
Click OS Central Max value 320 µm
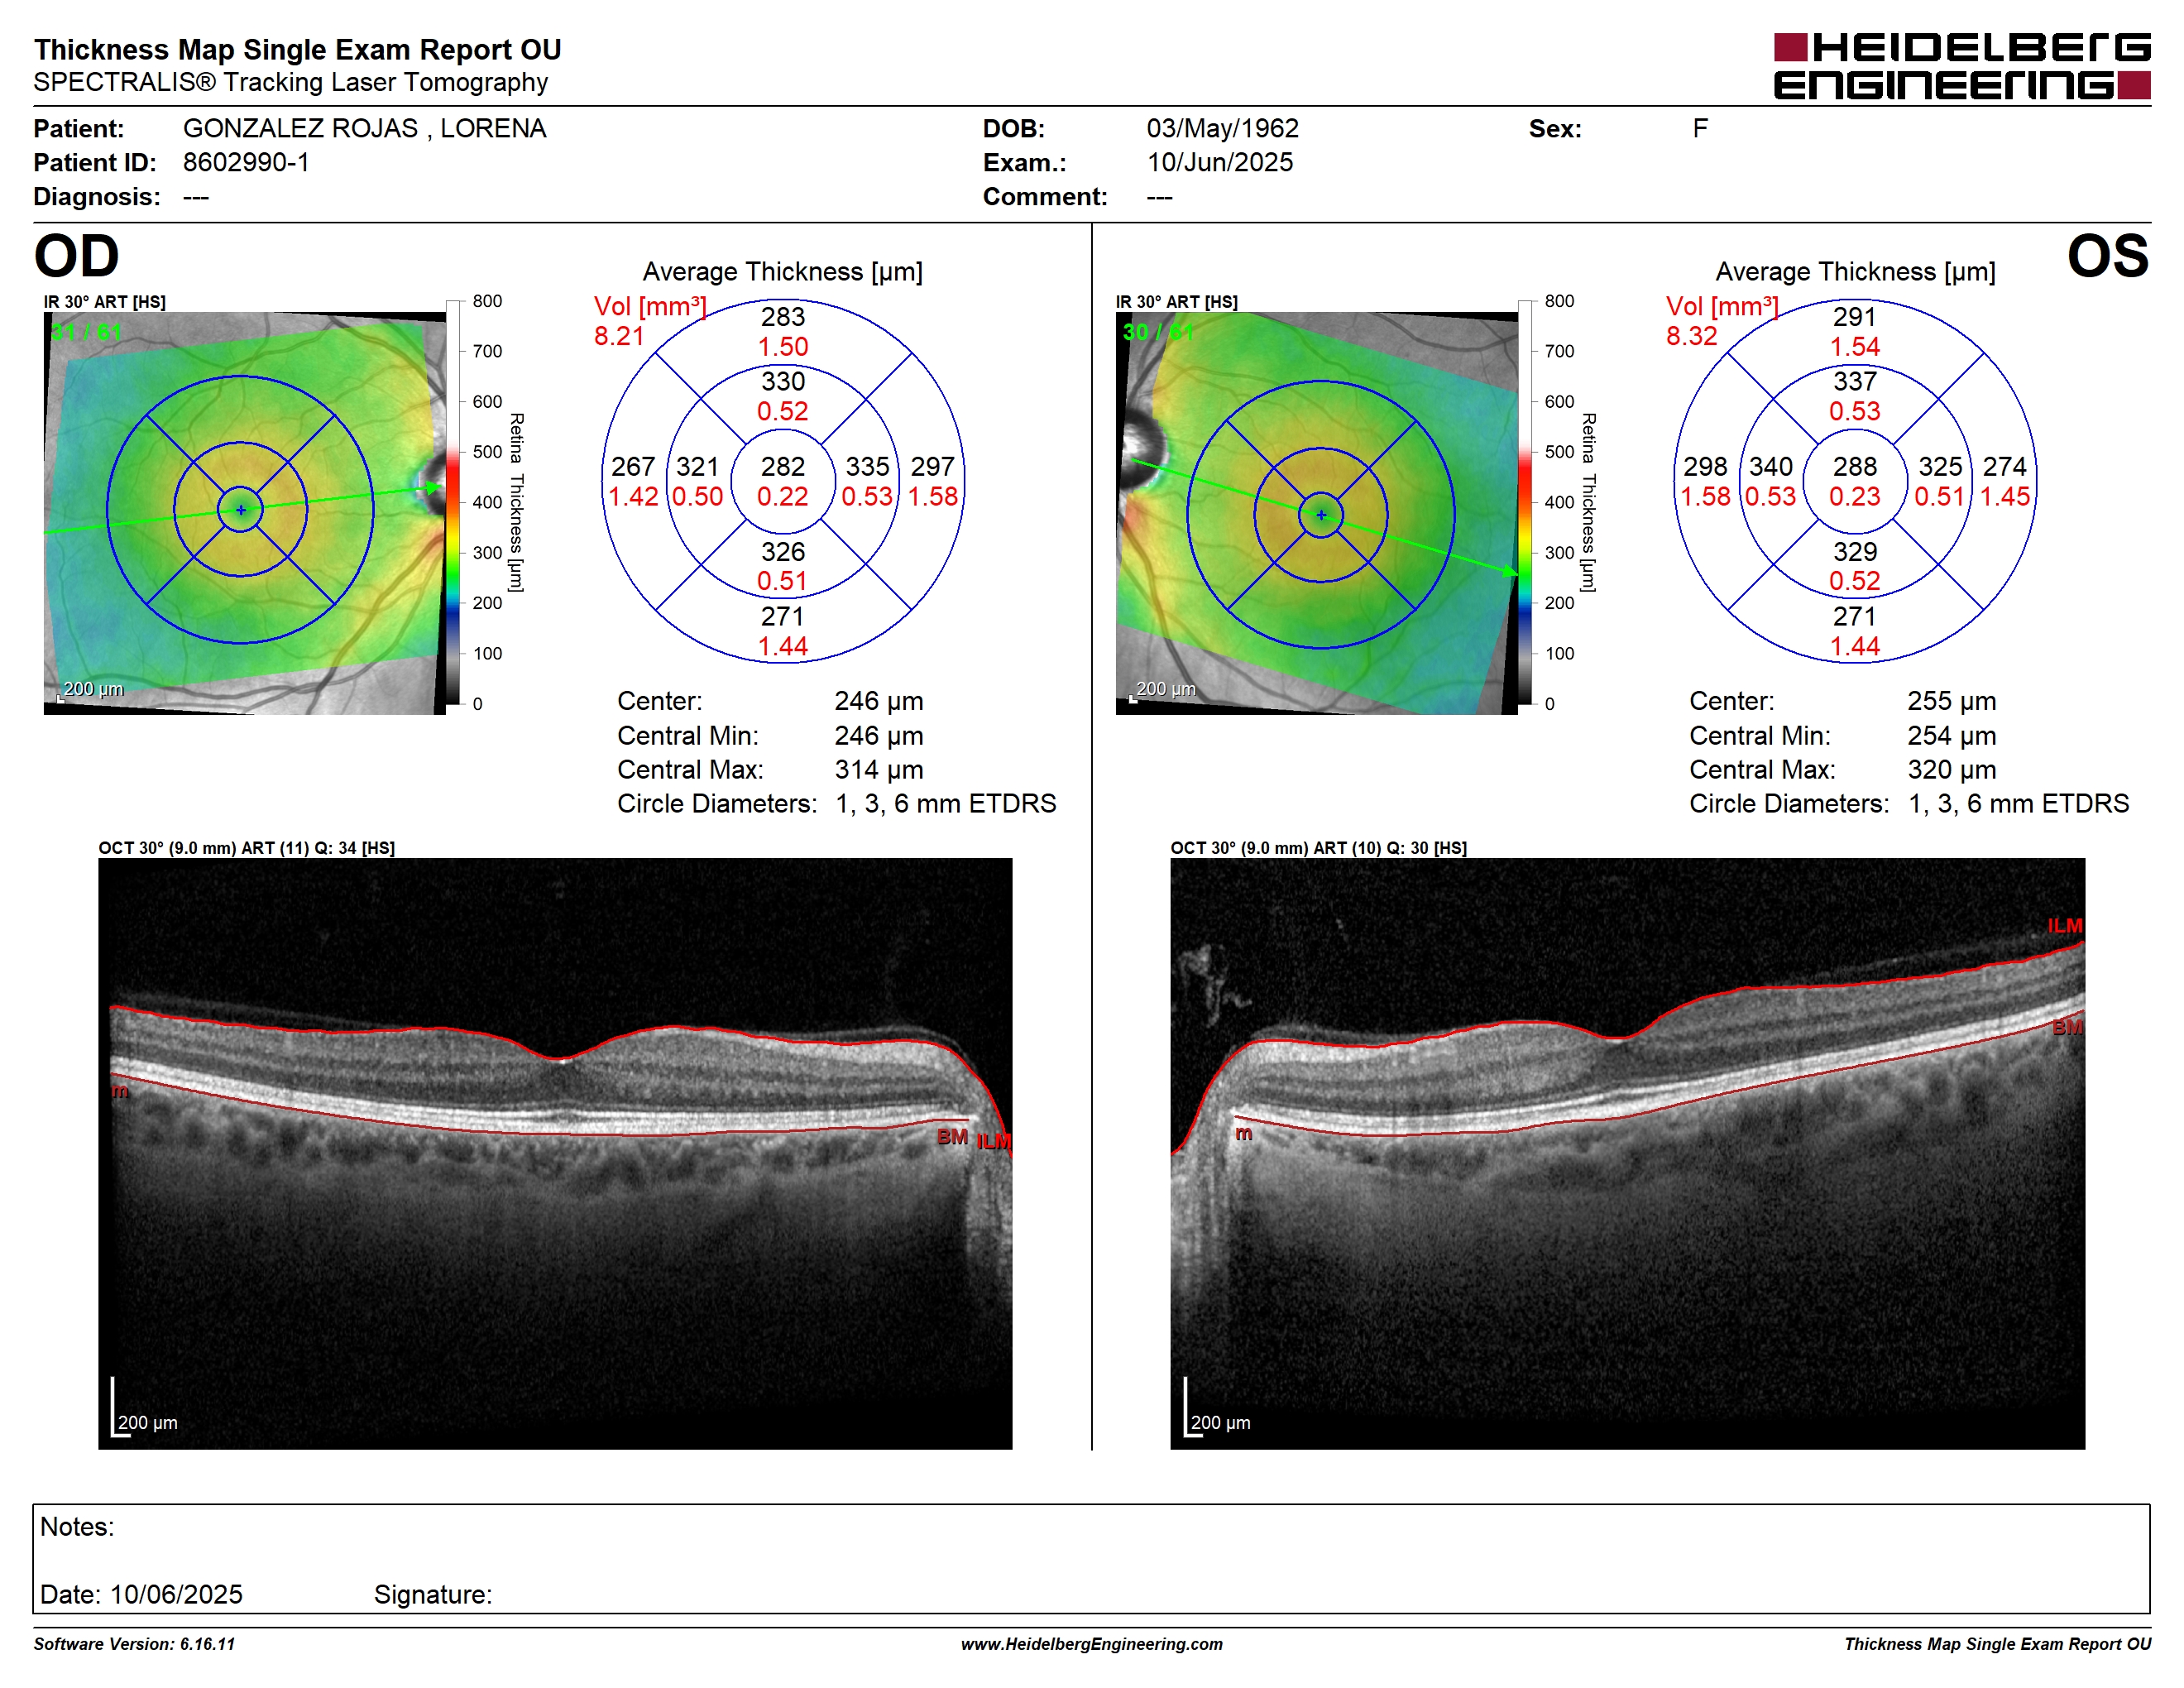click(x=1952, y=769)
